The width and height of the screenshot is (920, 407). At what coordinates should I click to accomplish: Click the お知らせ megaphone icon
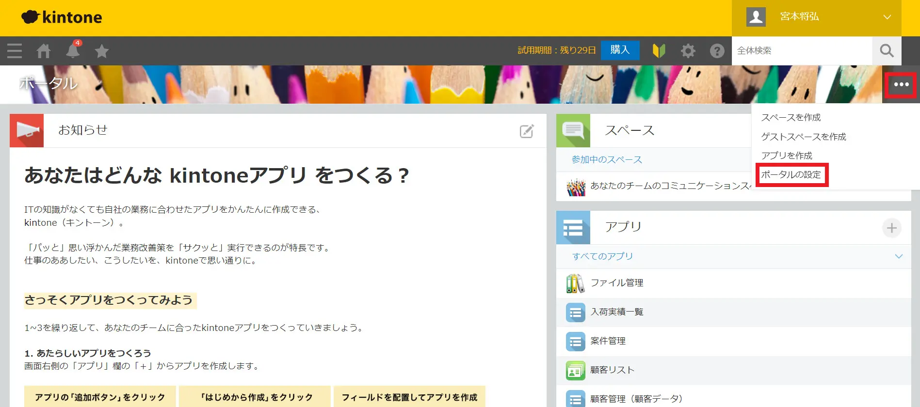pos(27,130)
